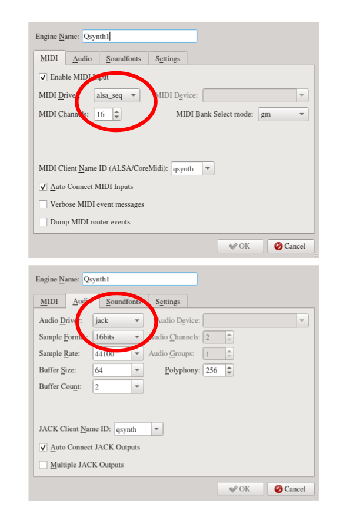The height and width of the screenshot is (520, 343).
Task: Increase MIDI Channels with the up stepper arrow
Action: coord(116,112)
